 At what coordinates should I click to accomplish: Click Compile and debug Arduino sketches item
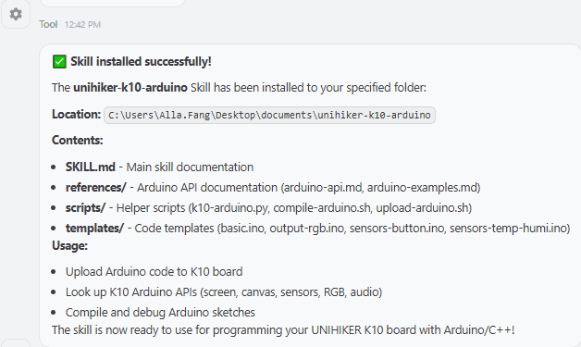[x=160, y=313]
